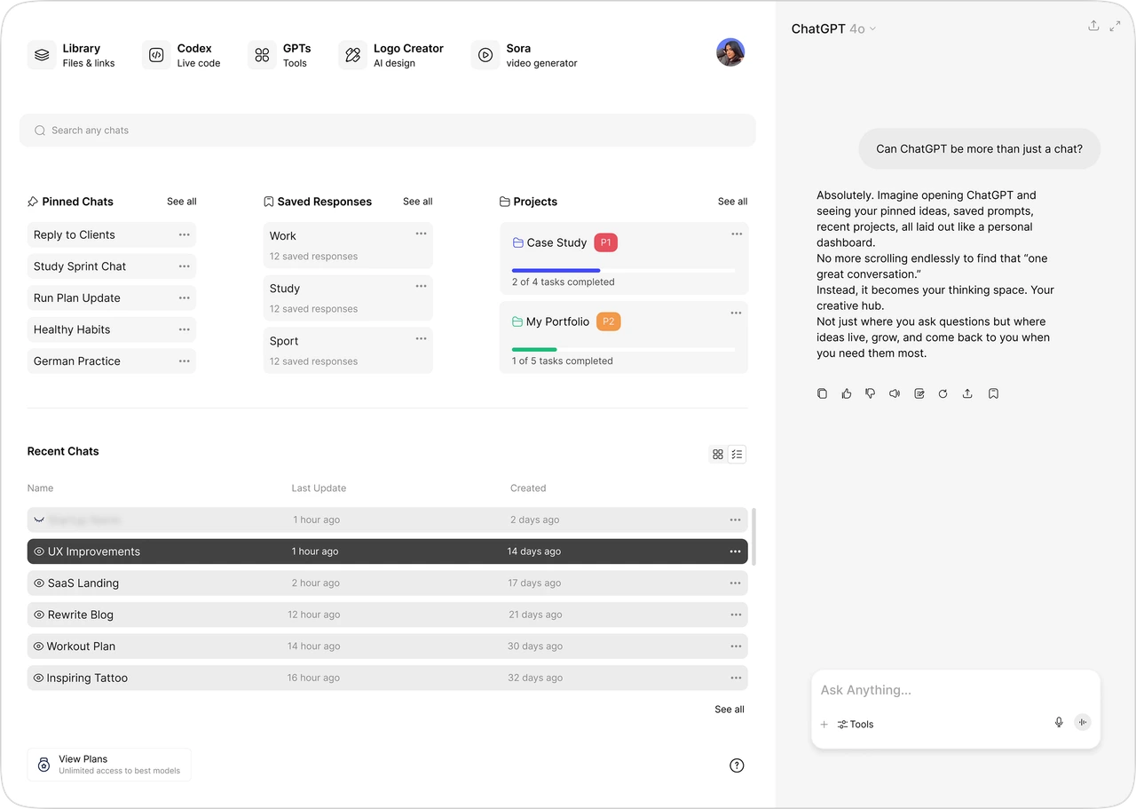Click See all next to Pinned Chats

[x=181, y=202]
